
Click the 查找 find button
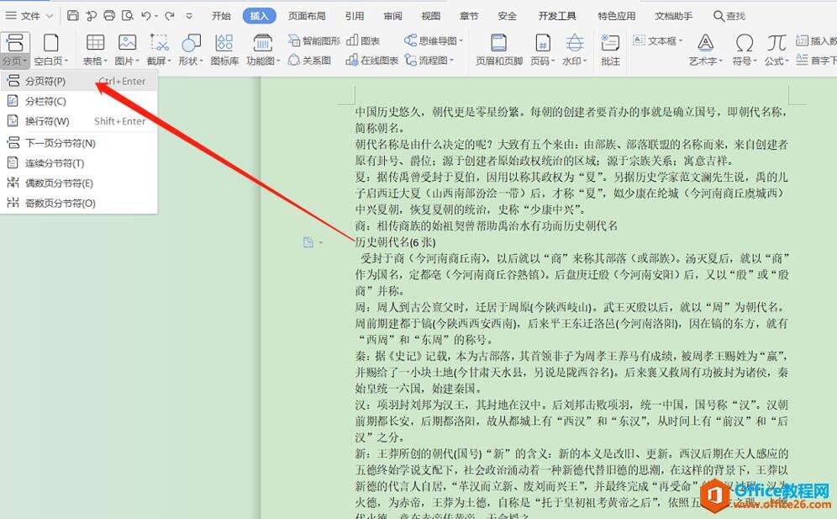click(729, 14)
